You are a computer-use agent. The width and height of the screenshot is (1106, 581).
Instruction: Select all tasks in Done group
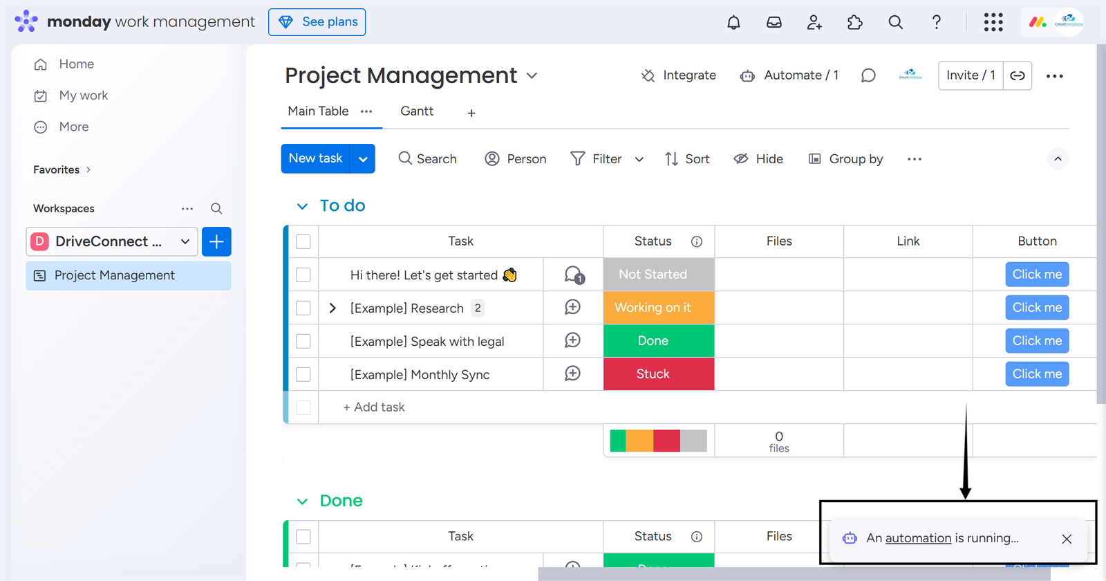tap(303, 537)
